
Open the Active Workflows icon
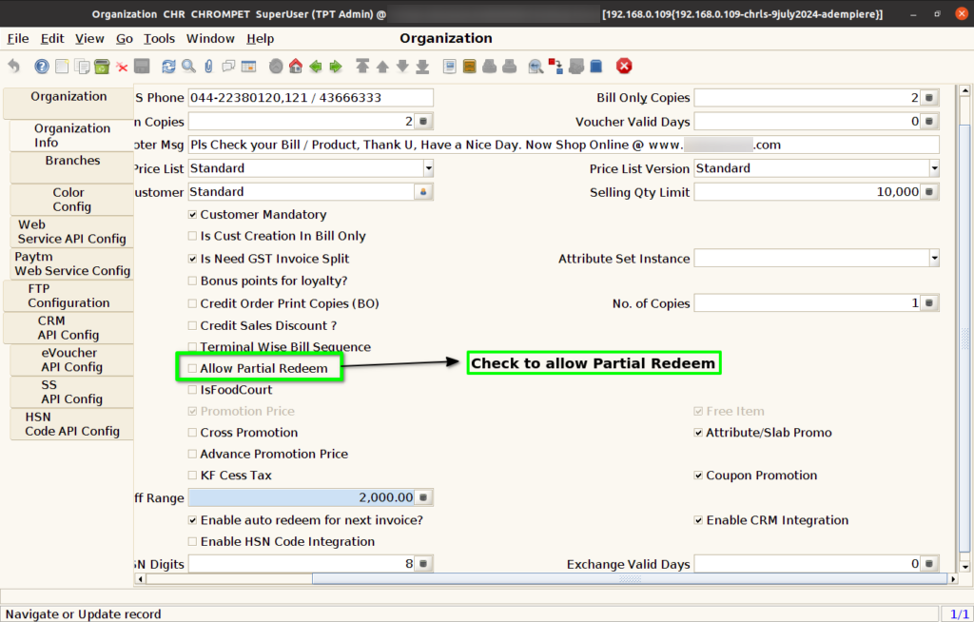(x=555, y=66)
